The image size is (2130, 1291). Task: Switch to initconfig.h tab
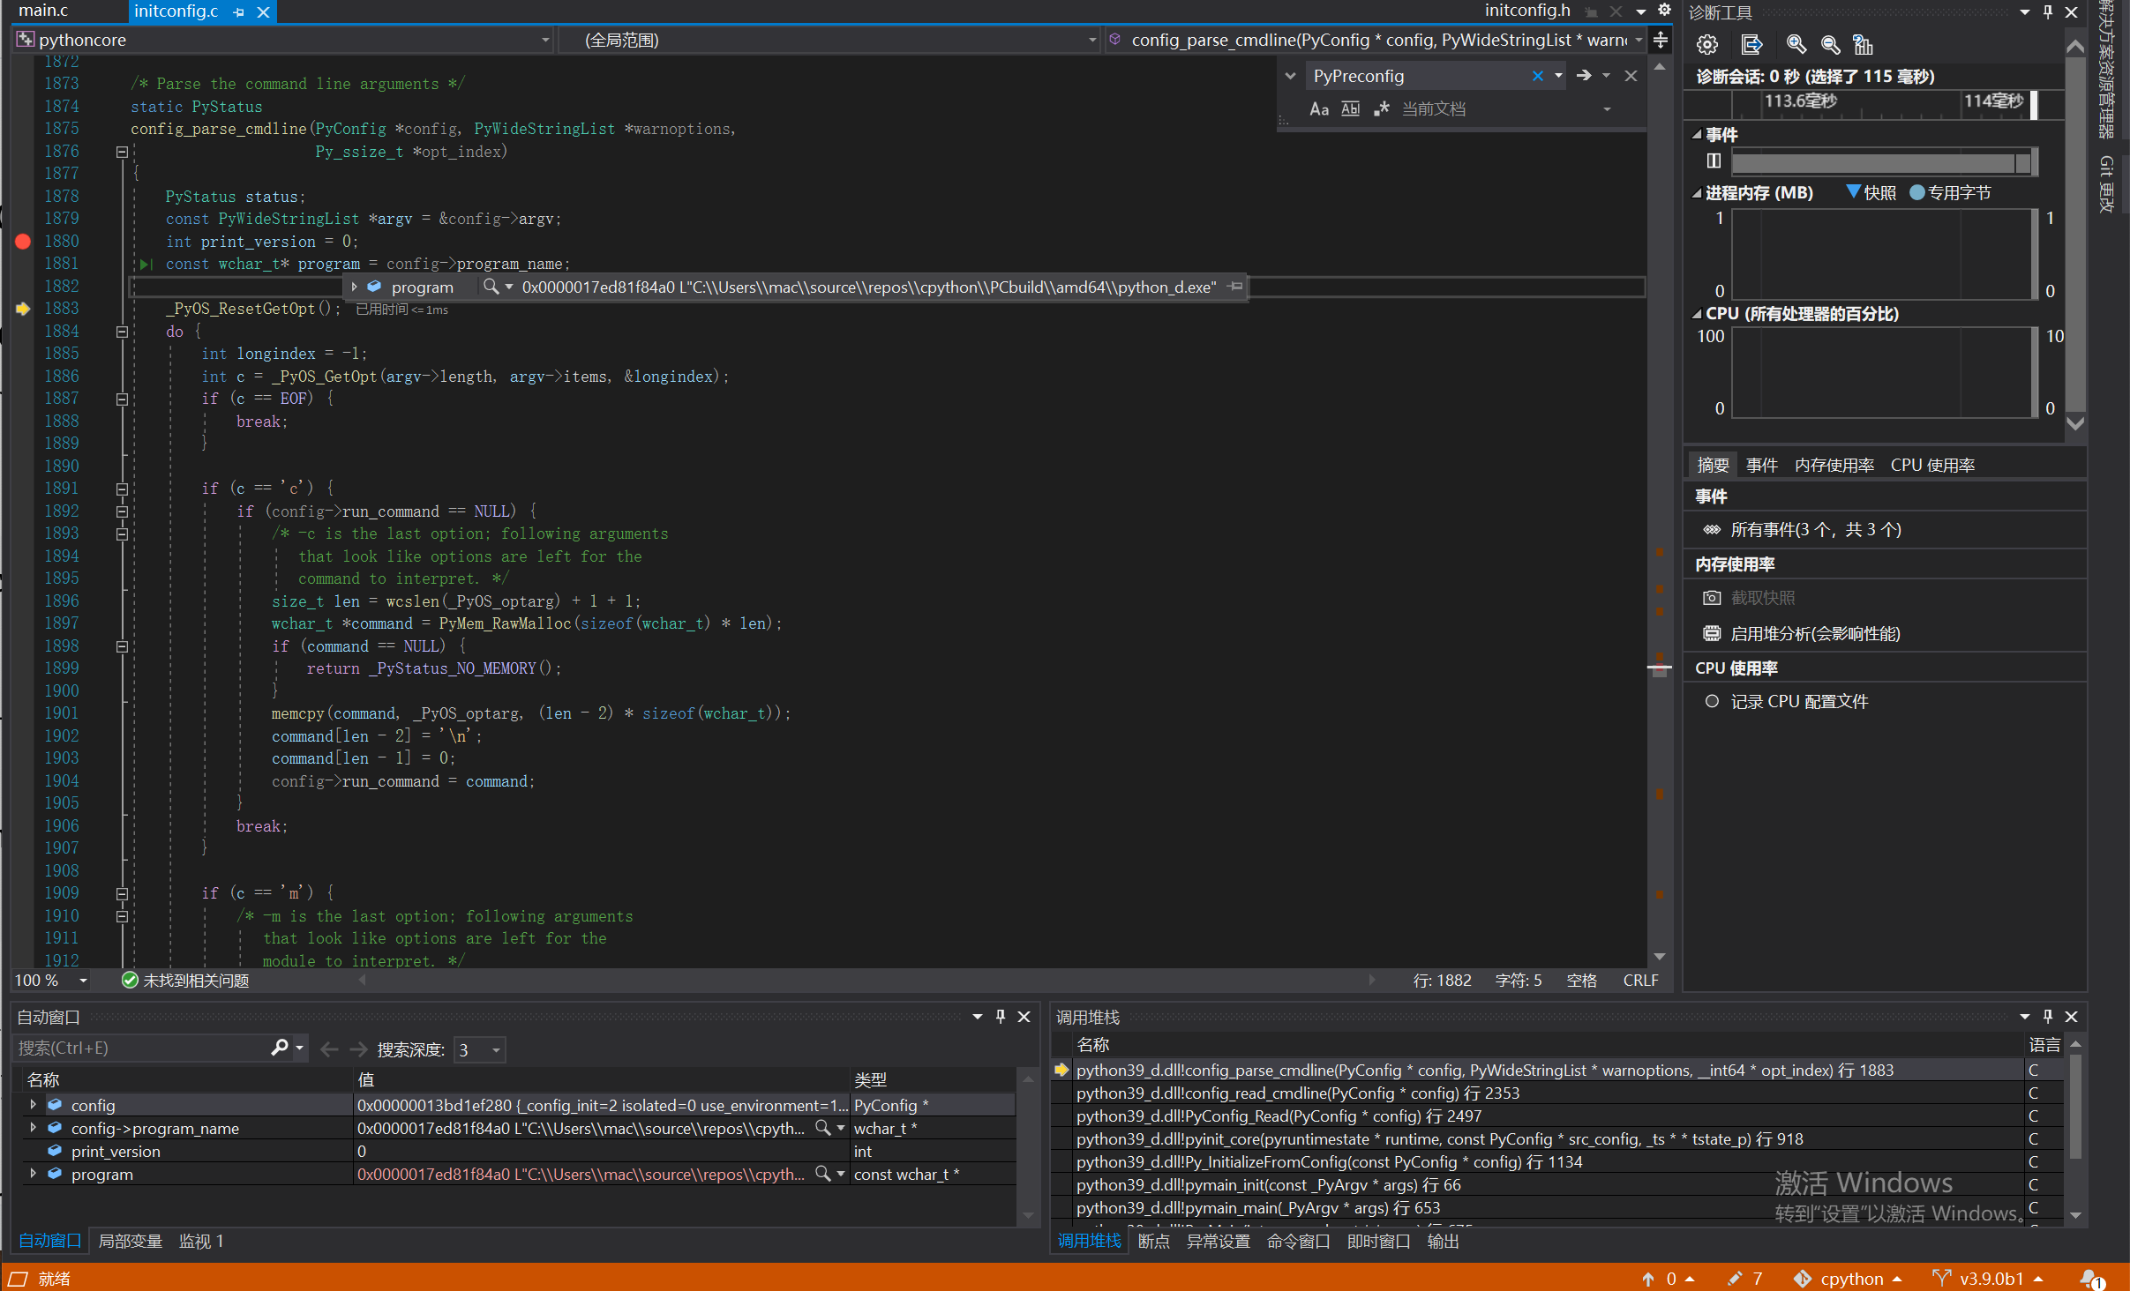[x=1526, y=11]
